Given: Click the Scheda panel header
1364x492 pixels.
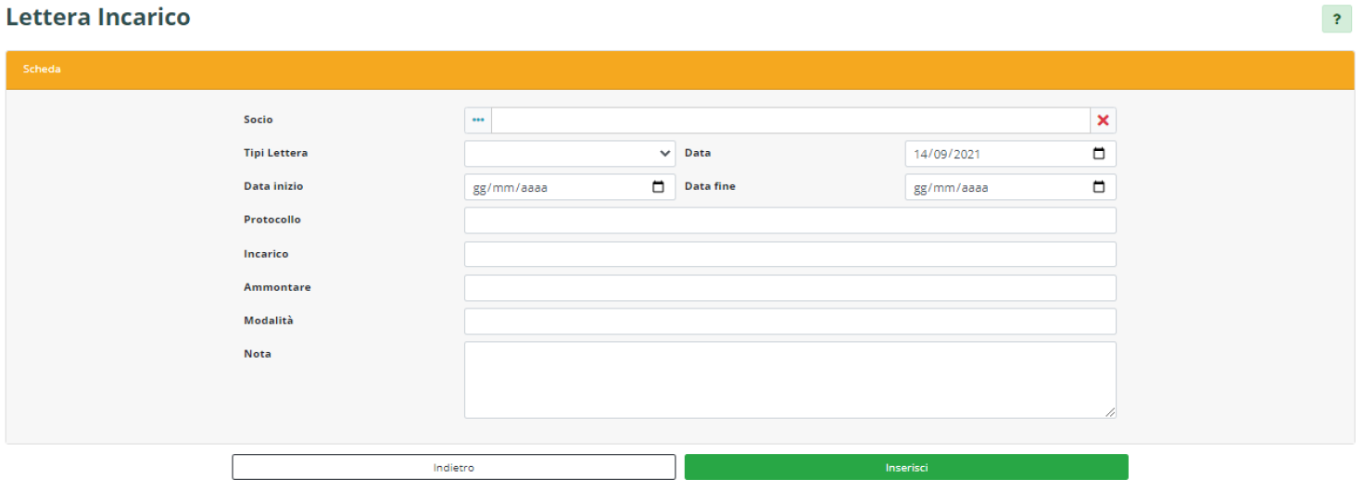Looking at the screenshot, I should tap(681, 69).
